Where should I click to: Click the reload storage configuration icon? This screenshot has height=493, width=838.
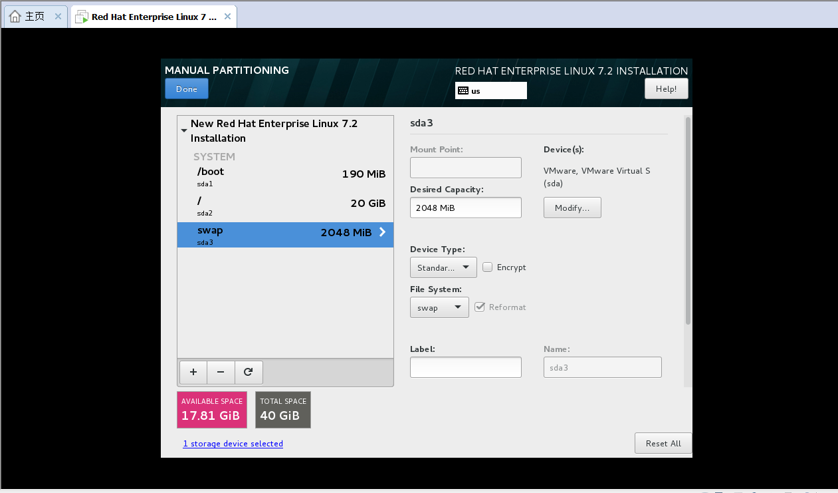coord(249,373)
